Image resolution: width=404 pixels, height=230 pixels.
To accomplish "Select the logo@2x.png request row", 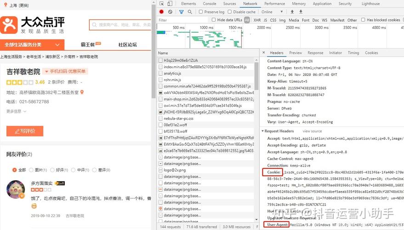I will tap(206, 170).
